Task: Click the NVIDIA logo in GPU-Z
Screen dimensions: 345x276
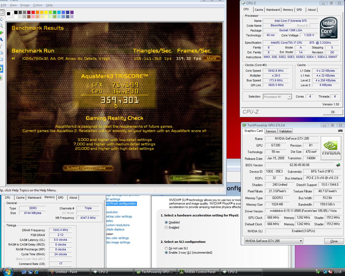Action: [x=331, y=148]
